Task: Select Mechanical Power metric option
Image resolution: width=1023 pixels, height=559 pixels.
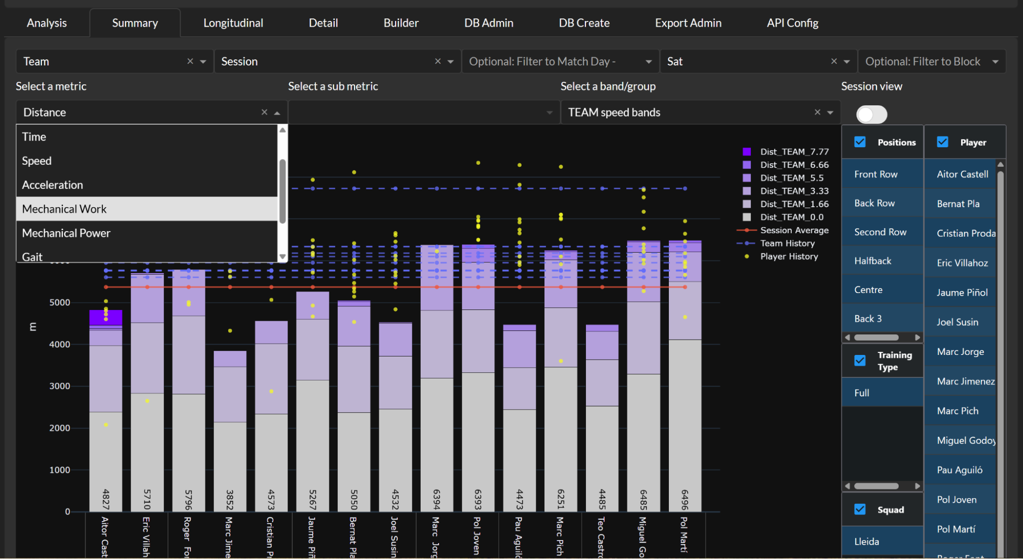Action: coord(147,233)
